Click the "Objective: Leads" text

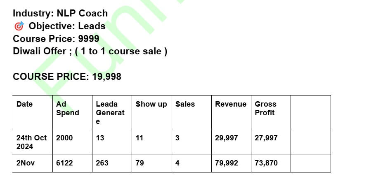point(67,26)
